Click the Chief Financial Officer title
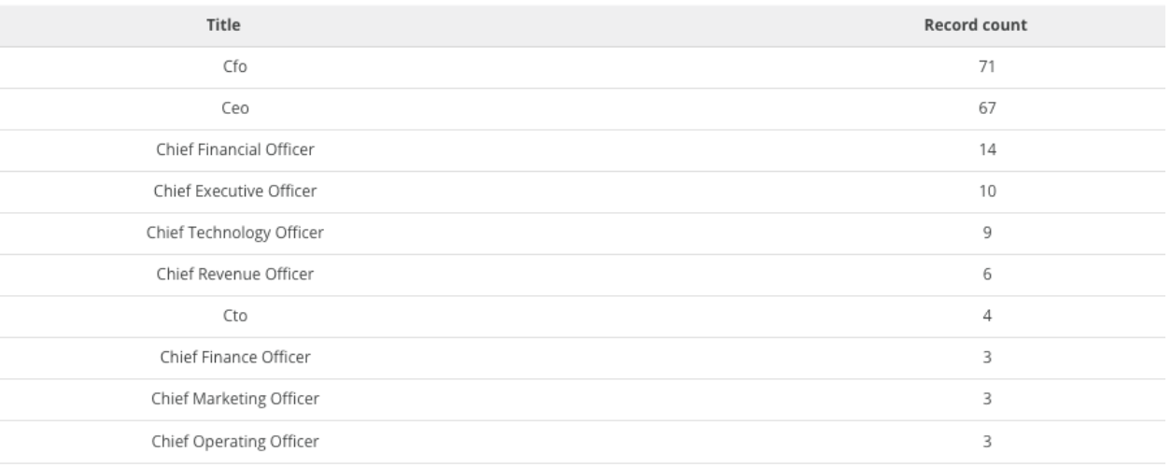Screen dimensions: 1171x467 (x=234, y=149)
